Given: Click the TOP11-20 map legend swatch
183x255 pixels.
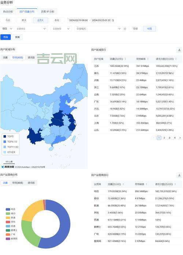Looking at the screenshot, I should pos(5,147).
